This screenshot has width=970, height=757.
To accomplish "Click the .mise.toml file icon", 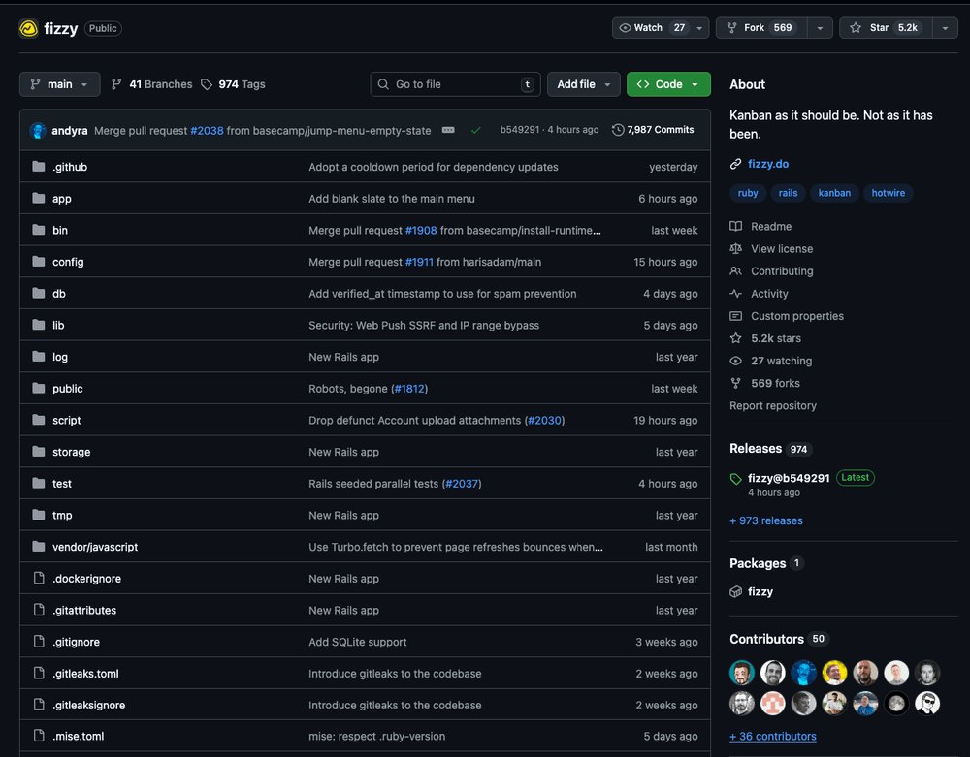I will click(39, 736).
